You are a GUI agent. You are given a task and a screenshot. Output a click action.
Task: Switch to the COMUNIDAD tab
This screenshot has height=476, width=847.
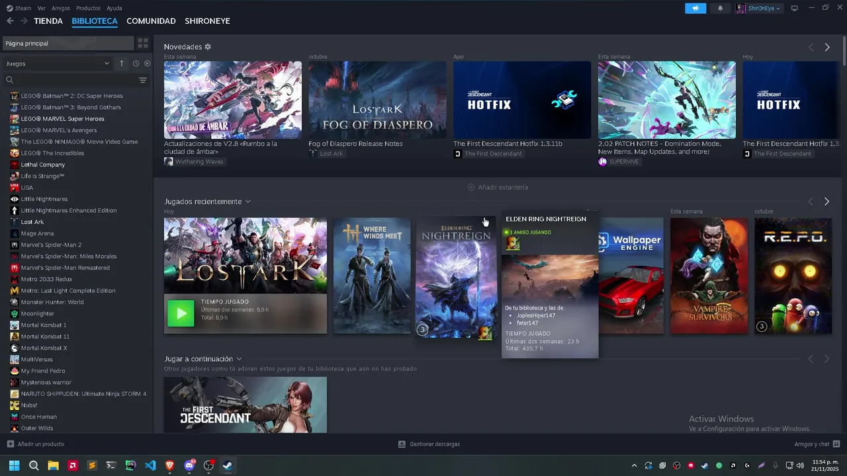point(151,21)
